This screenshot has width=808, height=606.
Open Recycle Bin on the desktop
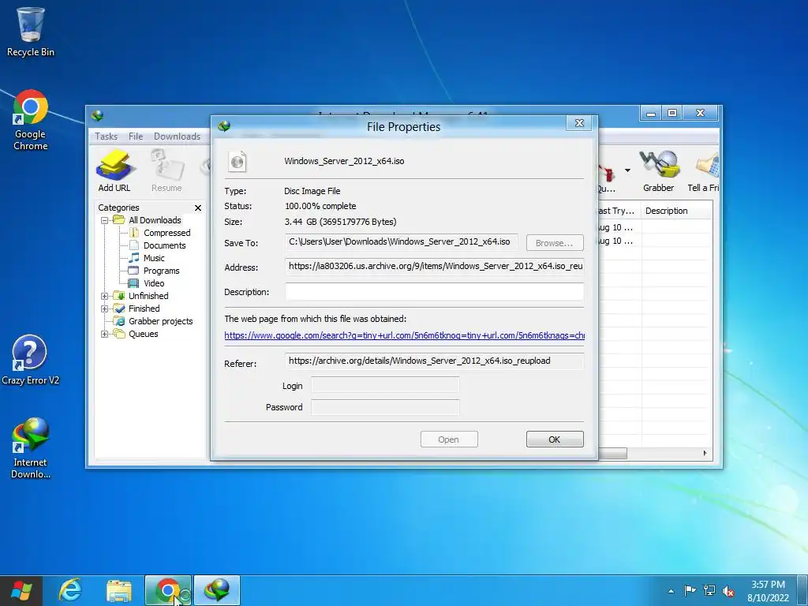pyautogui.click(x=31, y=32)
